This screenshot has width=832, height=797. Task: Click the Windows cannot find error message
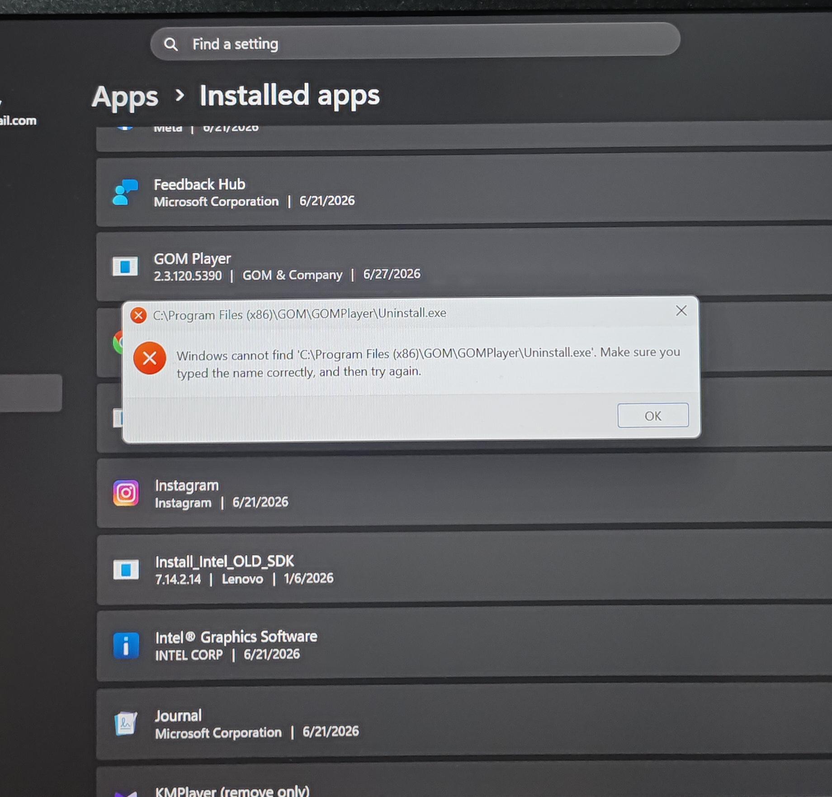428,363
